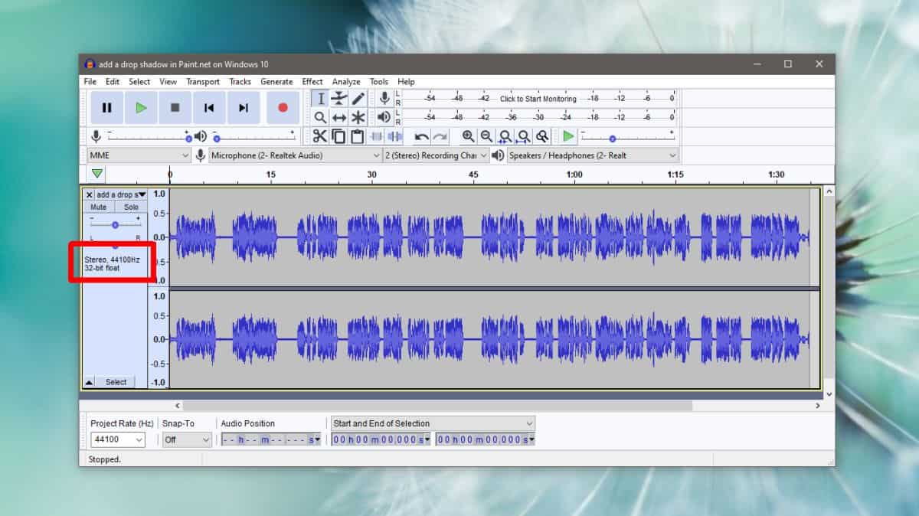Image resolution: width=919 pixels, height=516 pixels.
Task: Open the Tools menu
Action: (x=379, y=81)
